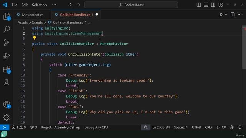Open the overflow menu ellipsis in menu bar
The height and width of the screenshot is (138, 246).
tap(54, 5)
